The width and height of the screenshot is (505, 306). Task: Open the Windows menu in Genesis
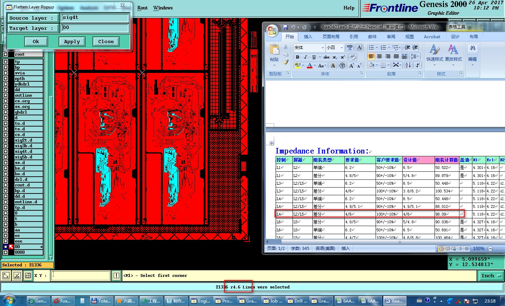[163, 8]
